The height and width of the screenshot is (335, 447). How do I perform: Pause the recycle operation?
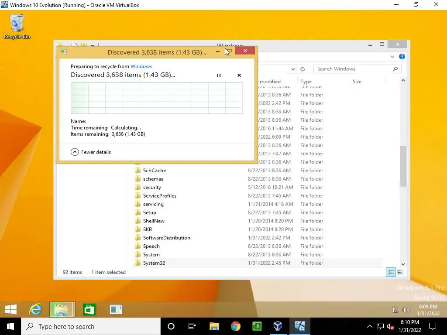pos(219,75)
